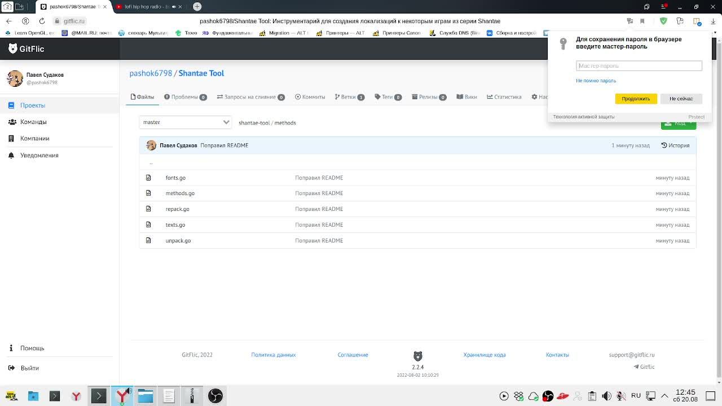Image resolution: width=722 pixels, height=406 pixels.
Task: Click the Не помню пароль link
Action: (x=596, y=81)
